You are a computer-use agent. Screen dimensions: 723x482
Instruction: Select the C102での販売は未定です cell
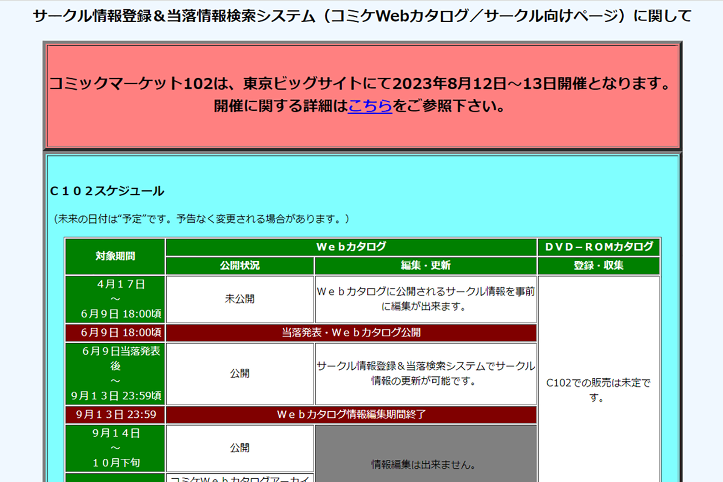pos(599,390)
